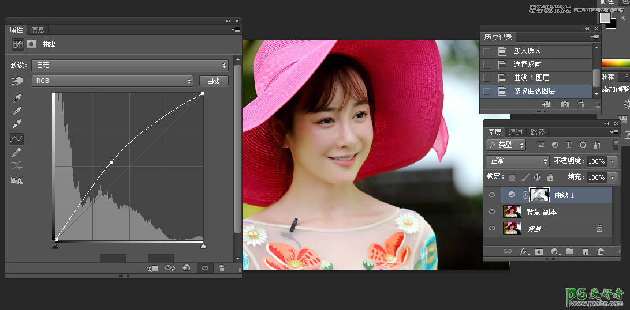This screenshot has width=630, height=310.
Task: Click the white point slider under the curve
Action: point(203,246)
